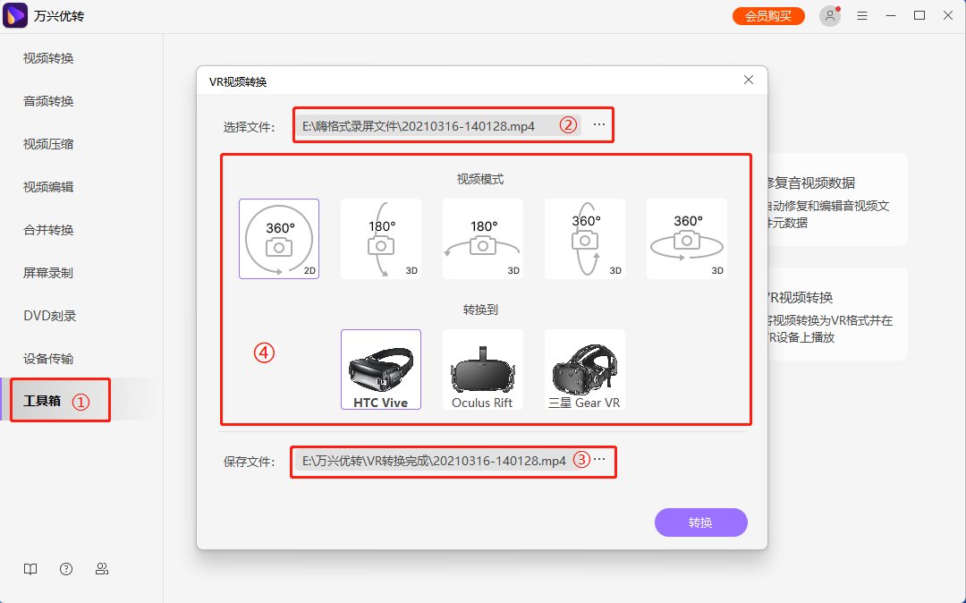Open the user guide book icon
Screen dimensions: 966x603
pyautogui.click(x=30, y=568)
